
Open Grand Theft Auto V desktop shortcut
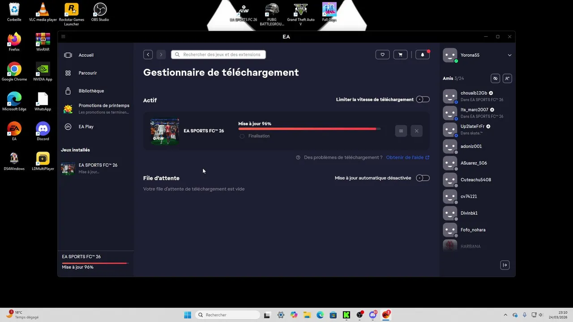[x=301, y=14]
